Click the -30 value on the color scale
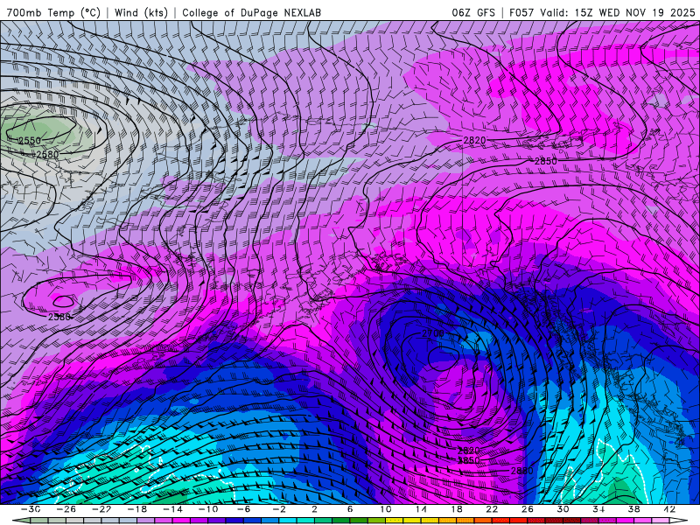This screenshot has height=525, width=700. 31,509
